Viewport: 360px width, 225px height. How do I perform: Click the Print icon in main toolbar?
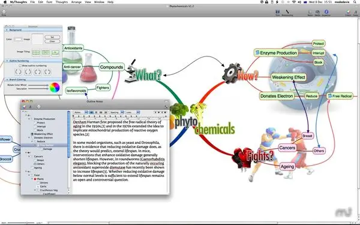click(x=4, y=13)
